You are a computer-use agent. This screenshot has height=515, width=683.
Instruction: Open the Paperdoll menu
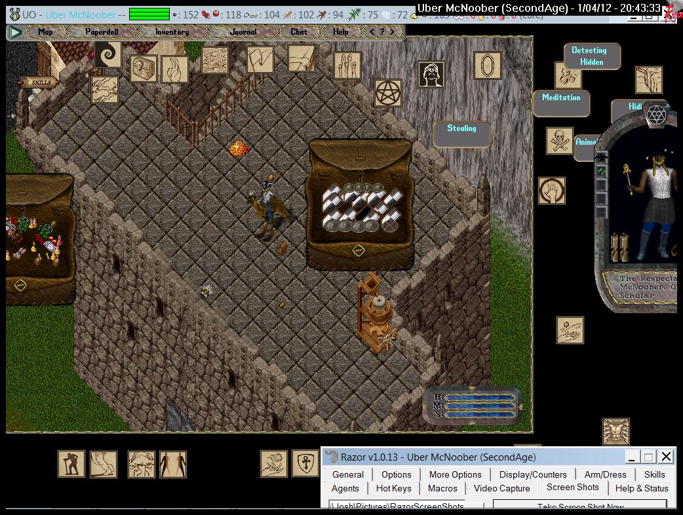click(x=102, y=31)
